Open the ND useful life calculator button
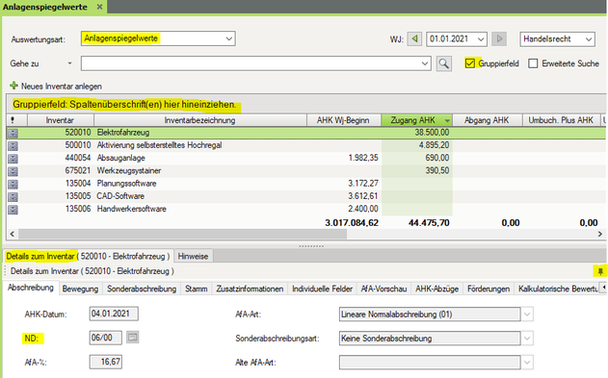 [133, 338]
